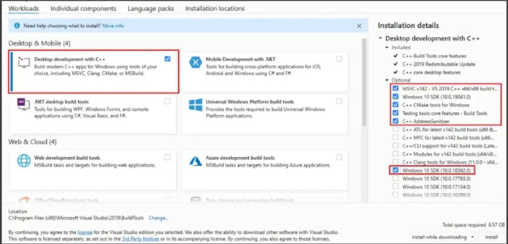Screen dimensions: 508x244
Task: Check .NET desktop build tools workload
Action: point(167,102)
